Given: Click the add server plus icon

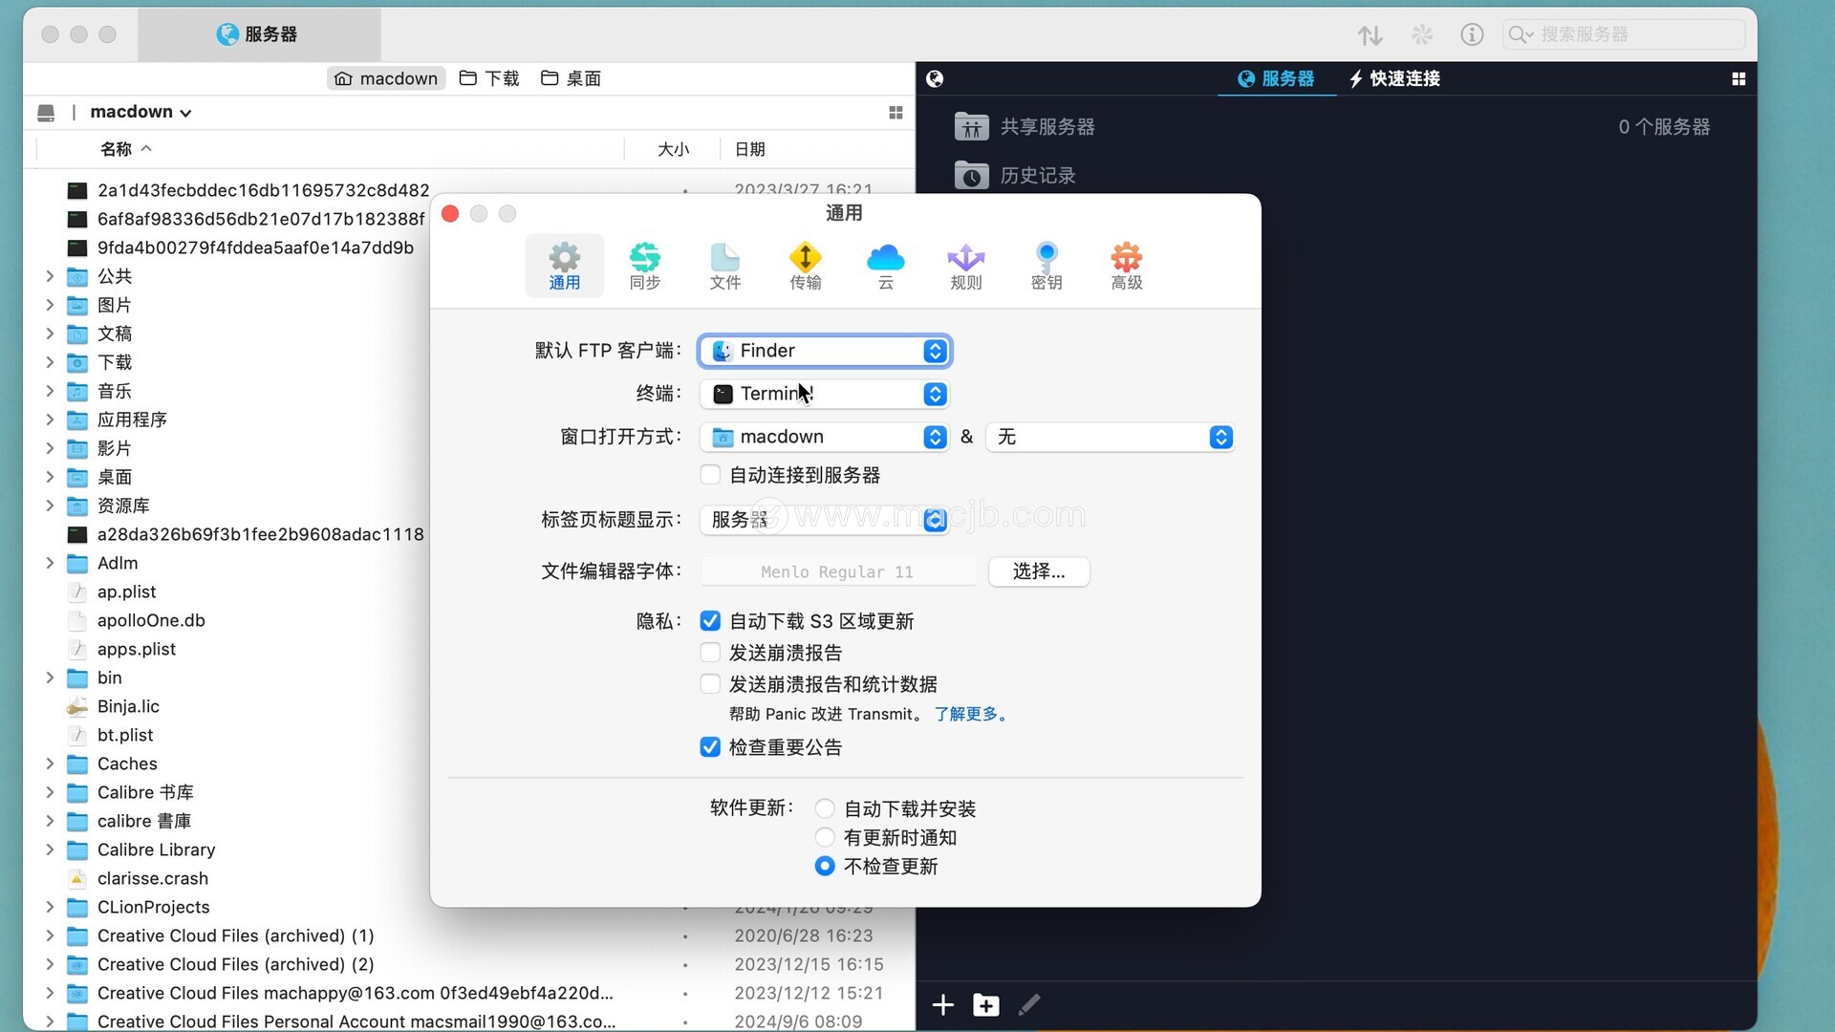Looking at the screenshot, I should [x=943, y=1005].
